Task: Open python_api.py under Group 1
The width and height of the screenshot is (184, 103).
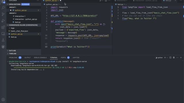Action: coord(21,10)
